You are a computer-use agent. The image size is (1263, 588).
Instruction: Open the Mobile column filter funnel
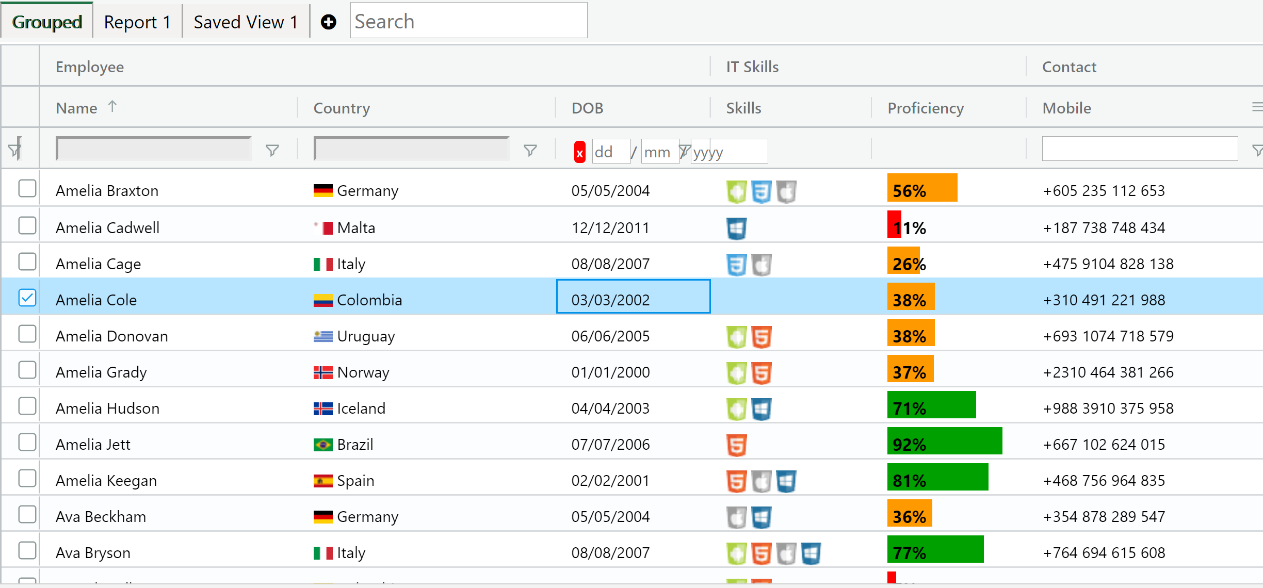tap(1256, 150)
